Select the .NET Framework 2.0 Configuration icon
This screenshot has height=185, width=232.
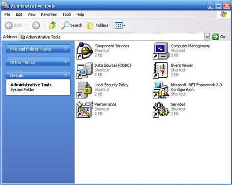point(161,90)
